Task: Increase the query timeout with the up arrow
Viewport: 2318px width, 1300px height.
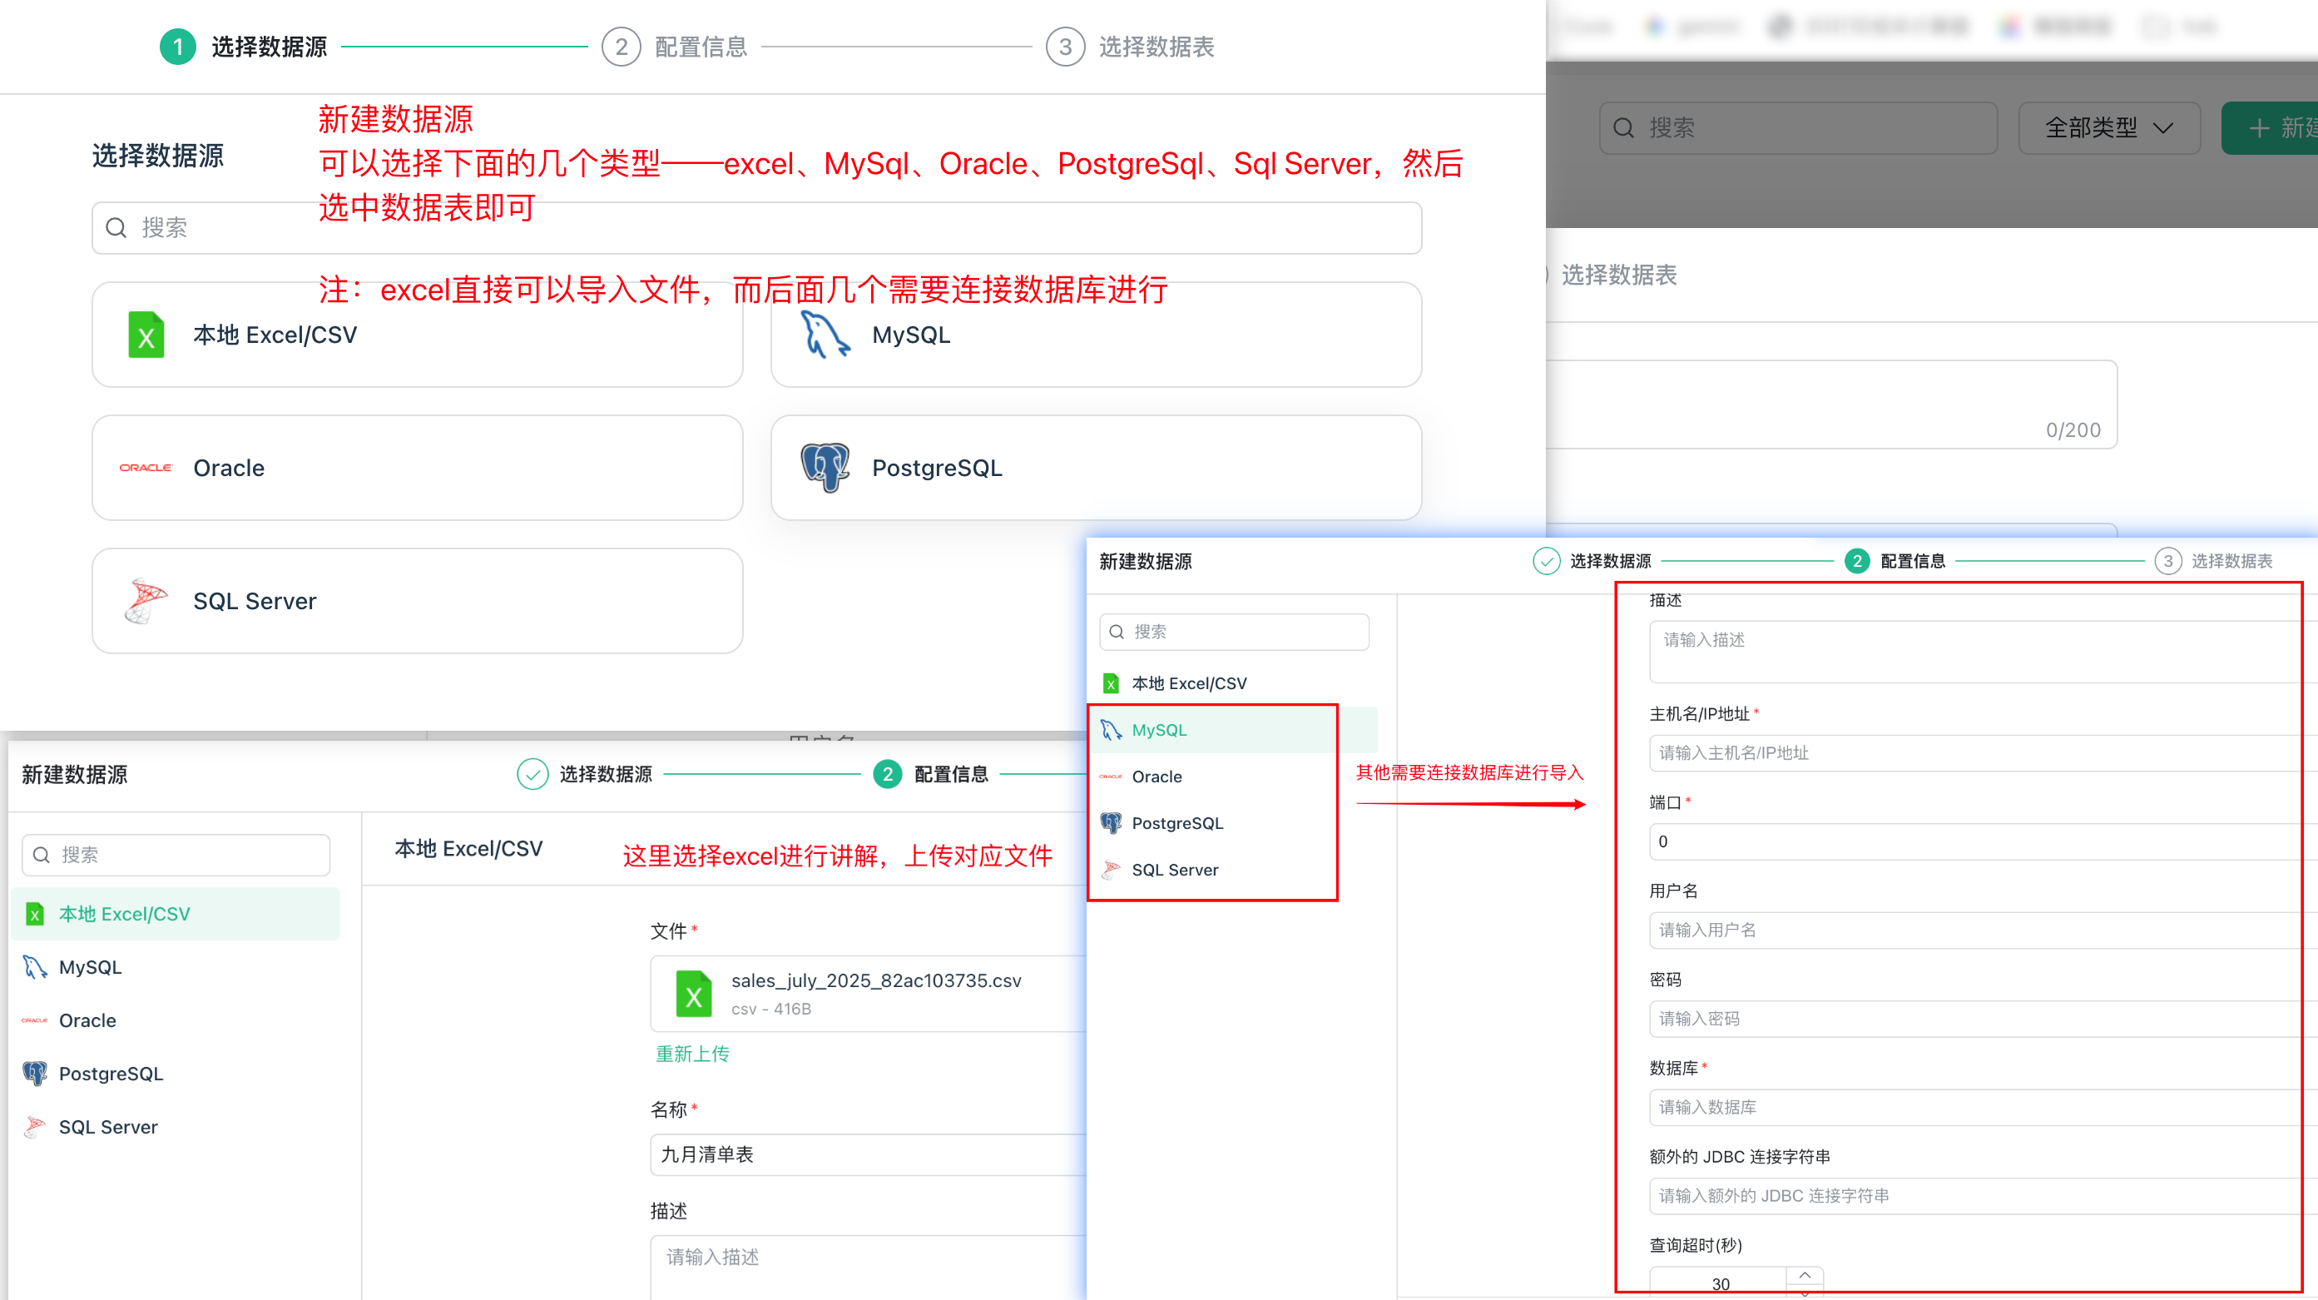Action: [1805, 1275]
